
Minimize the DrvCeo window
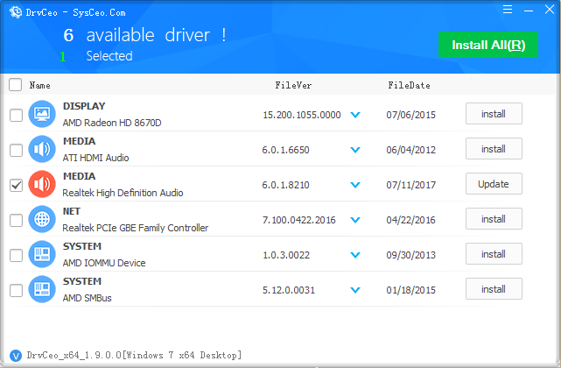pyautogui.click(x=529, y=11)
